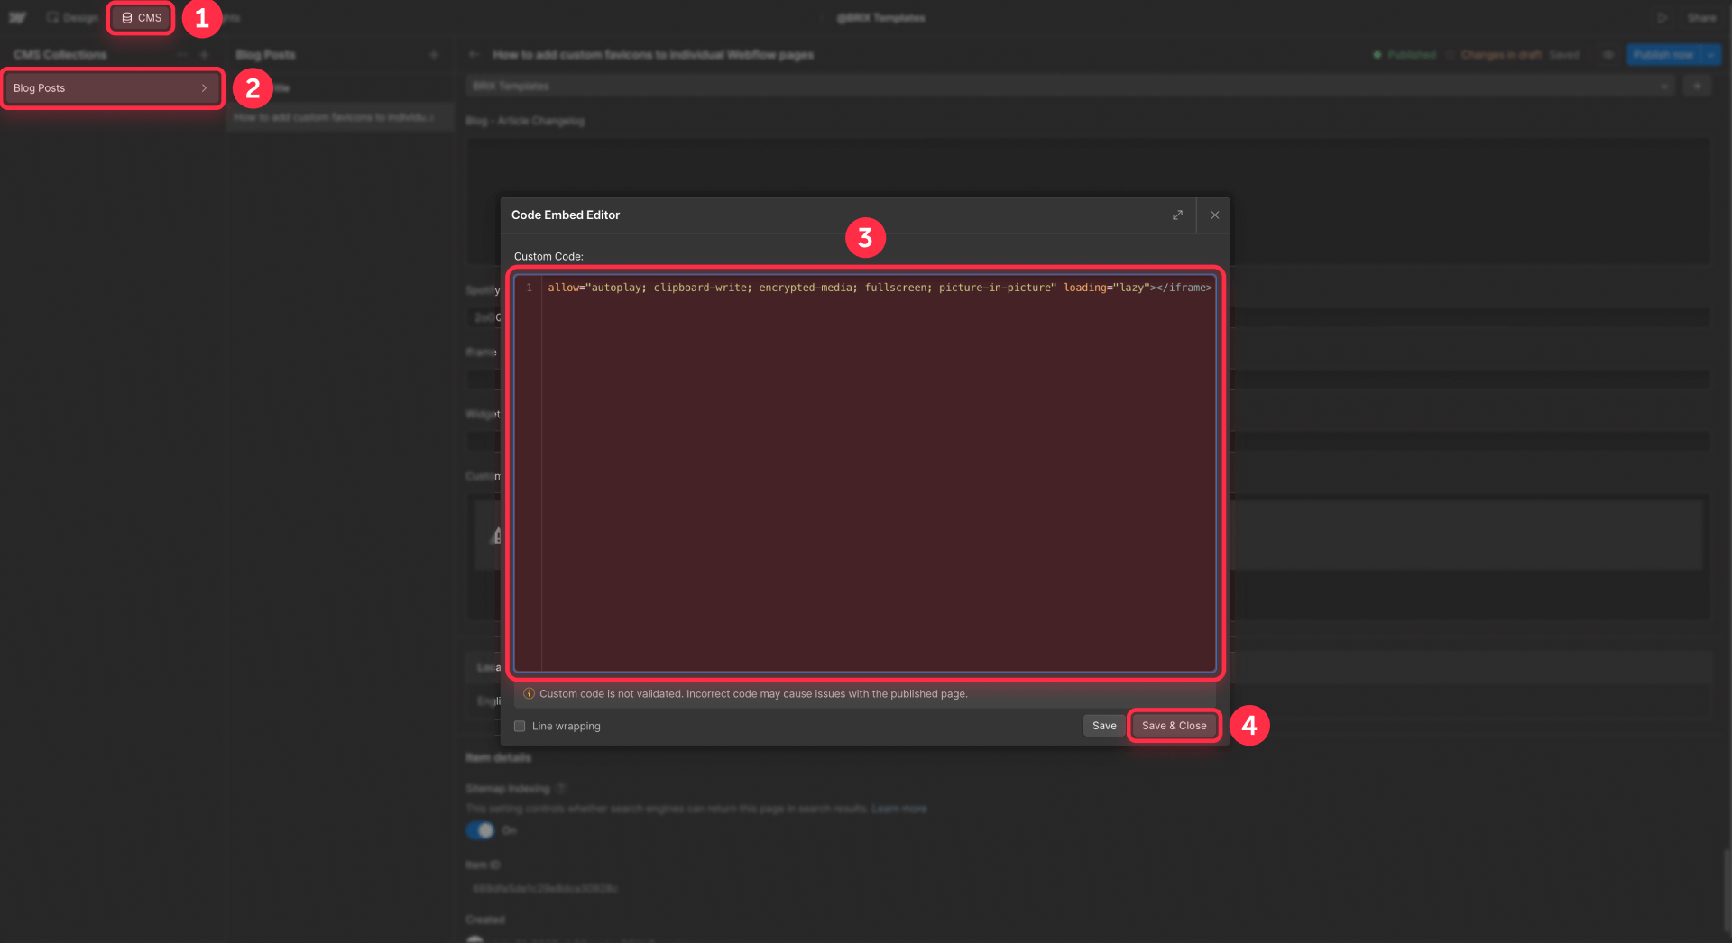Click the plus icon at the field row's right
The width and height of the screenshot is (1732, 943).
tap(1698, 86)
